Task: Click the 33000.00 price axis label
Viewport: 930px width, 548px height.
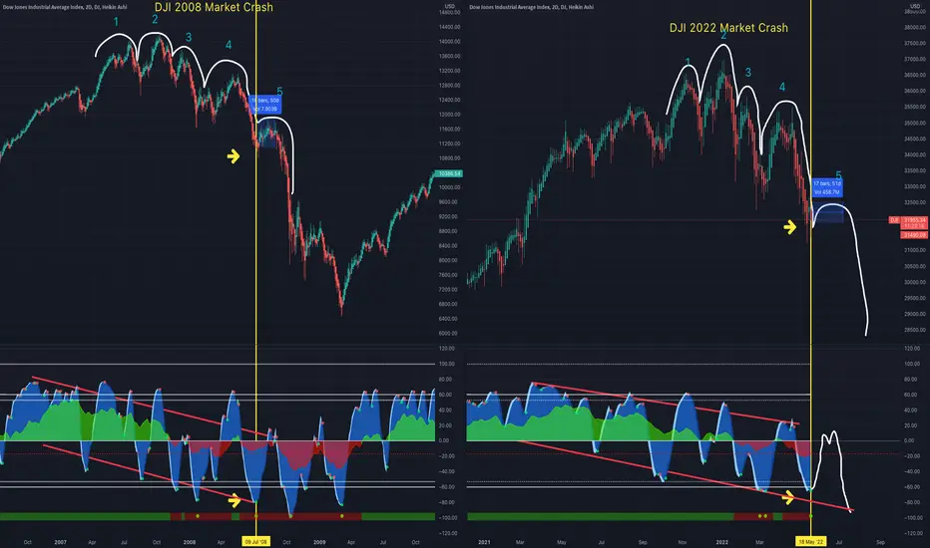Action: pos(915,186)
